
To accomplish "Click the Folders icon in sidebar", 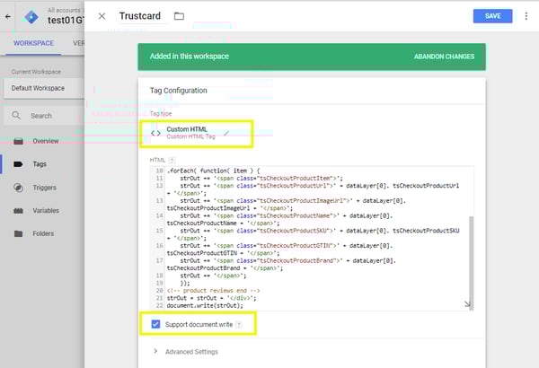I will point(19,233).
